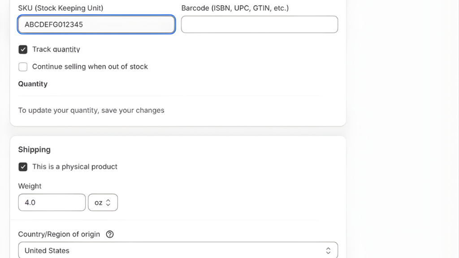Click the Continue selling when out of stock label
459x258 pixels.
pyautogui.click(x=89, y=67)
